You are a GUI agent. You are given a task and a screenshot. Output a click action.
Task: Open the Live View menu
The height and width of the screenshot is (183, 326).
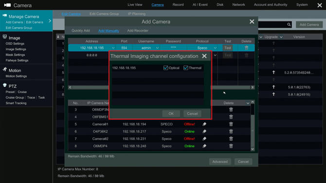[x=135, y=4]
